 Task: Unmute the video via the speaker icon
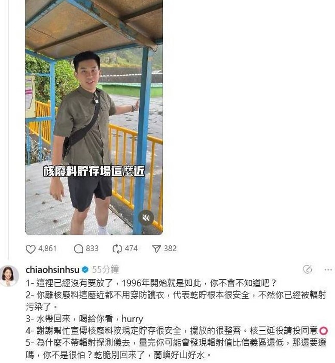pos(146,218)
